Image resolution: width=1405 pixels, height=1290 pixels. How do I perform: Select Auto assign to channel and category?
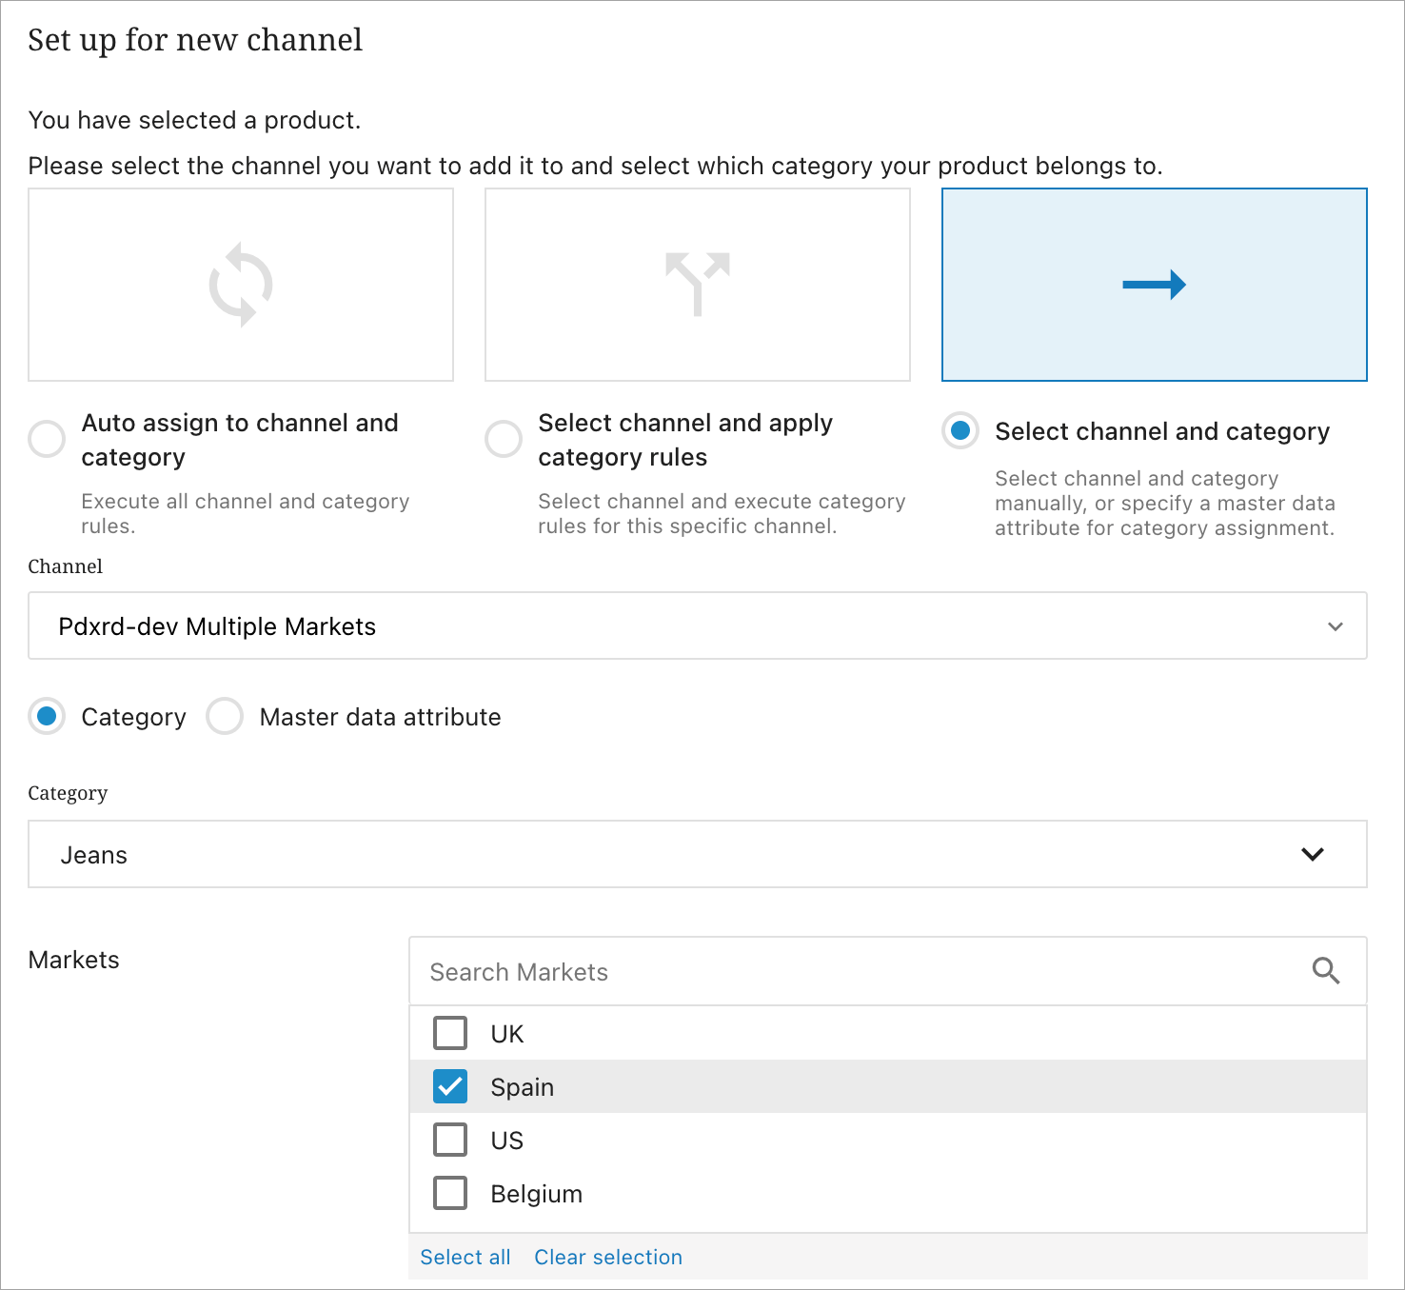click(x=47, y=440)
